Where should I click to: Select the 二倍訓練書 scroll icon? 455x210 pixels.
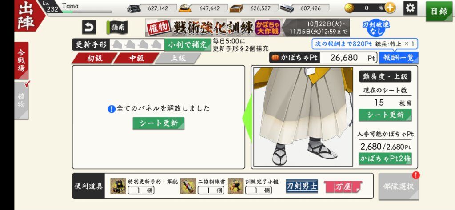[188, 186]
